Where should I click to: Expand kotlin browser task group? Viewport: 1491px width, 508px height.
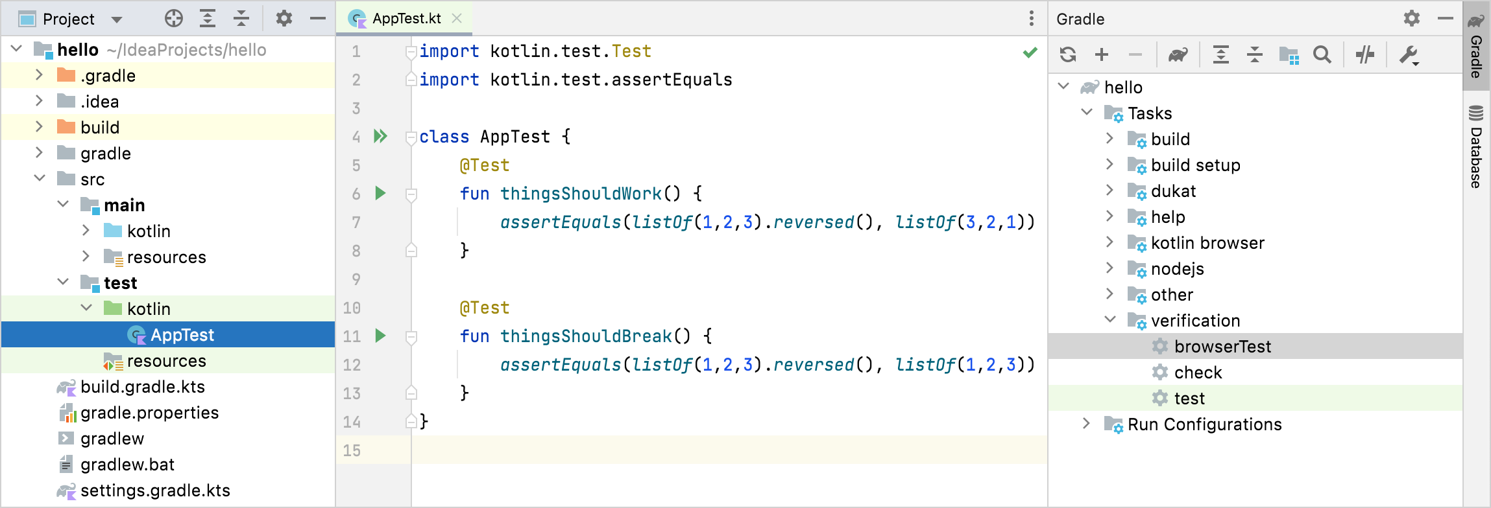tap(1110, 242)
